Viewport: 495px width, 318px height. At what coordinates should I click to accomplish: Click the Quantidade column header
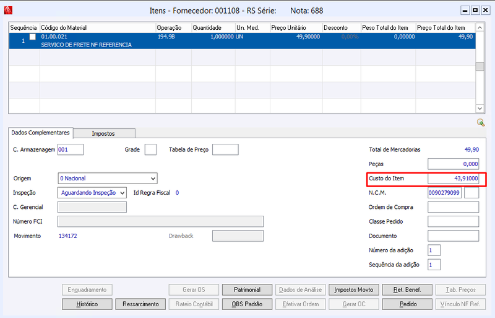[x=213, y=27]
